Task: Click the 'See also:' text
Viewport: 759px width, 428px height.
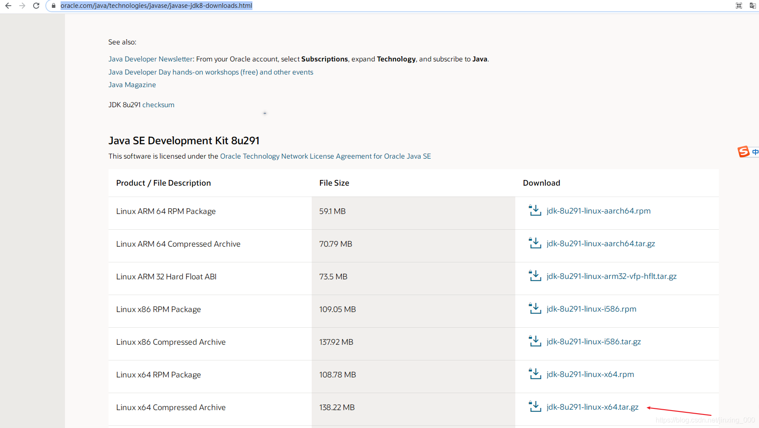Action: tap(123, 42)
